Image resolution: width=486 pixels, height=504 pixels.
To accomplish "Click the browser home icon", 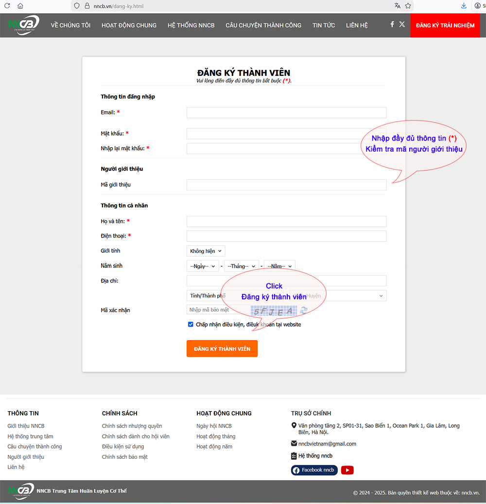I will (20, 6).
